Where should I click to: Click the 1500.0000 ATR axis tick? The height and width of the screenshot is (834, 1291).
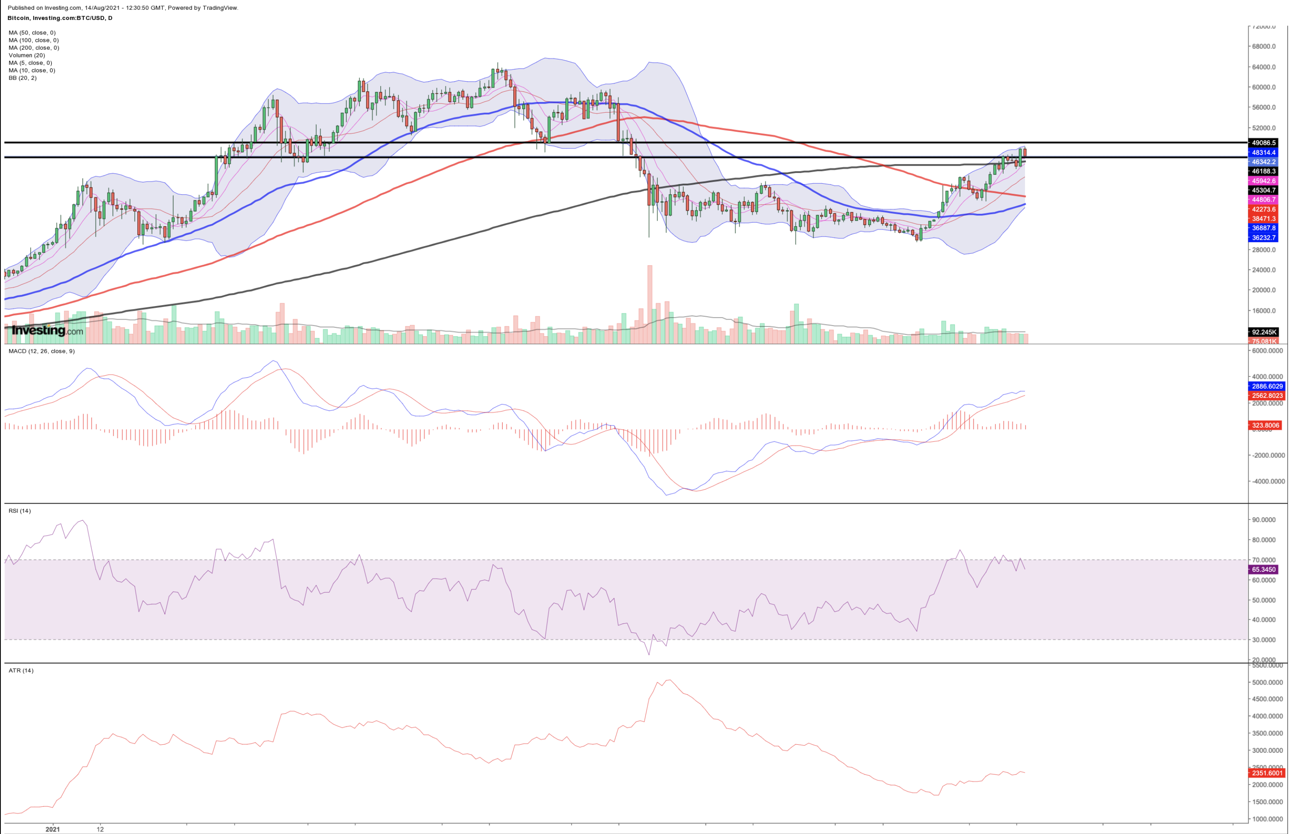click(1267, 802)
